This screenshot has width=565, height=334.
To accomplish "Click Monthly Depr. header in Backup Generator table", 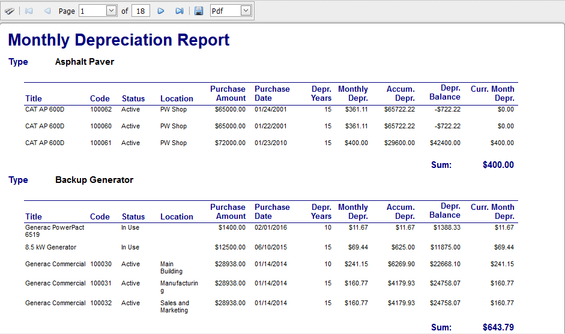I will tap(353, 212).
